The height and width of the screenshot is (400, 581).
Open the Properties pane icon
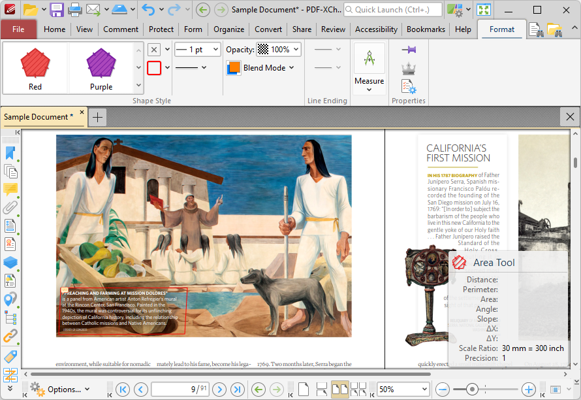tap(409, 86)
